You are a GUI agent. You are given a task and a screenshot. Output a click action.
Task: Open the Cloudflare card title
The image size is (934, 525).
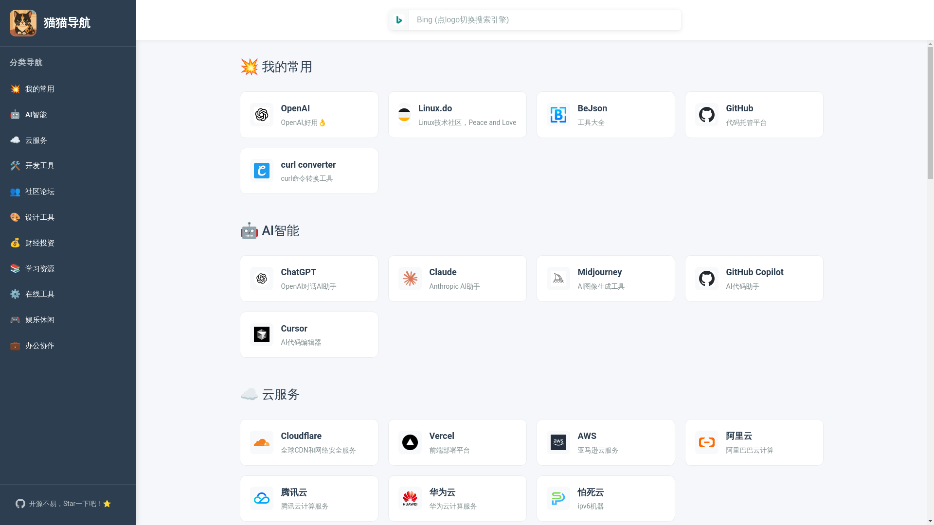click(x=301, y=436)
